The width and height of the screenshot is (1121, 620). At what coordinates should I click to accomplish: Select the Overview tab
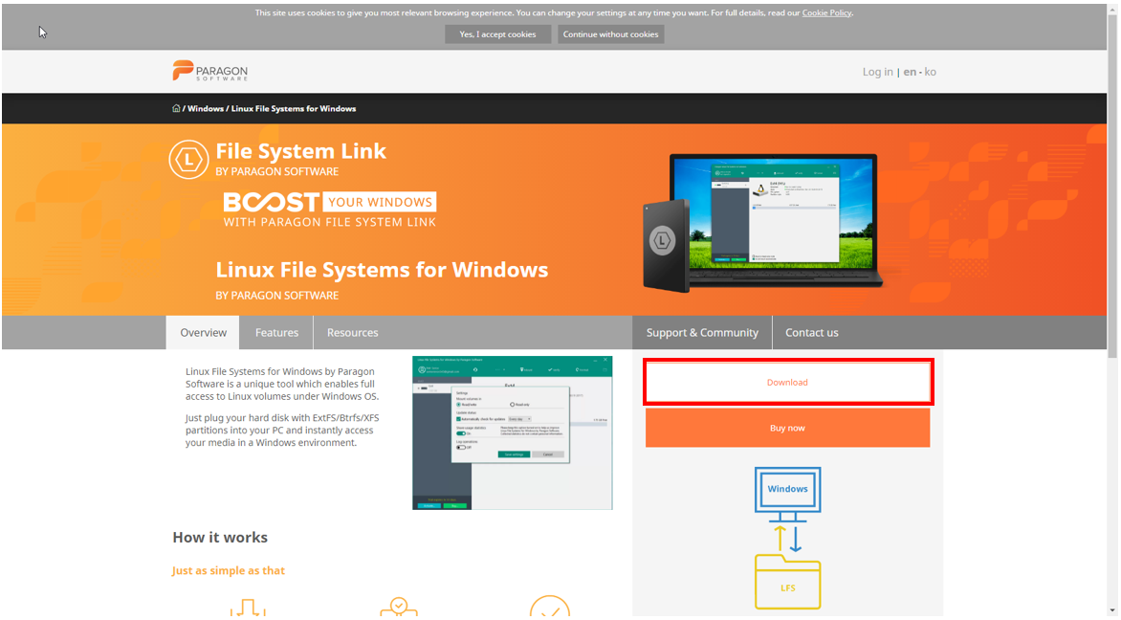203,333
